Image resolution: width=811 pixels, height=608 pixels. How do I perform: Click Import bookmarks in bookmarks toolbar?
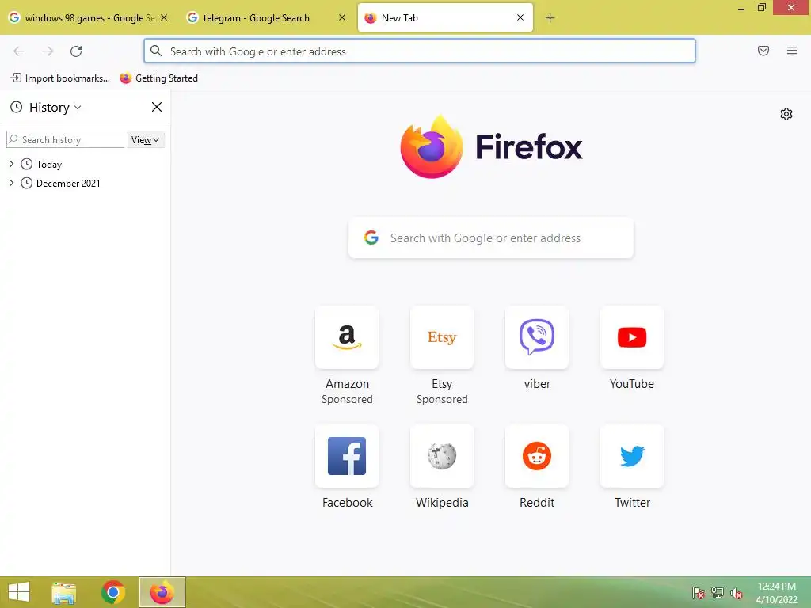pos(60,78)
